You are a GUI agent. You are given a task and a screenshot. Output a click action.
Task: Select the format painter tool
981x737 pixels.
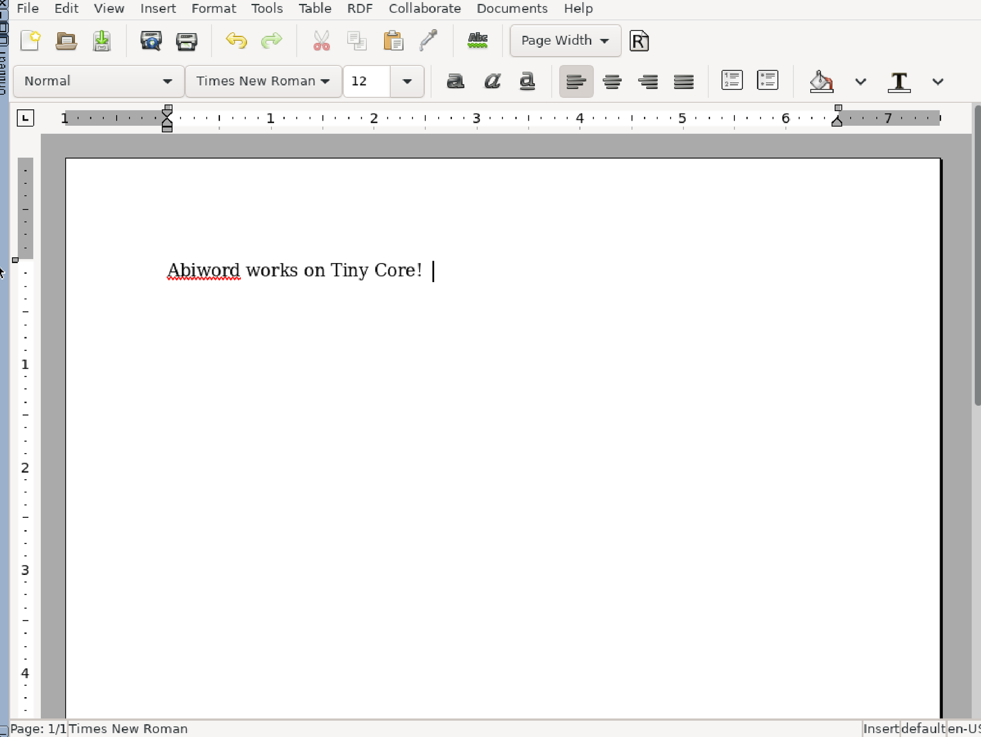(429, 41)
